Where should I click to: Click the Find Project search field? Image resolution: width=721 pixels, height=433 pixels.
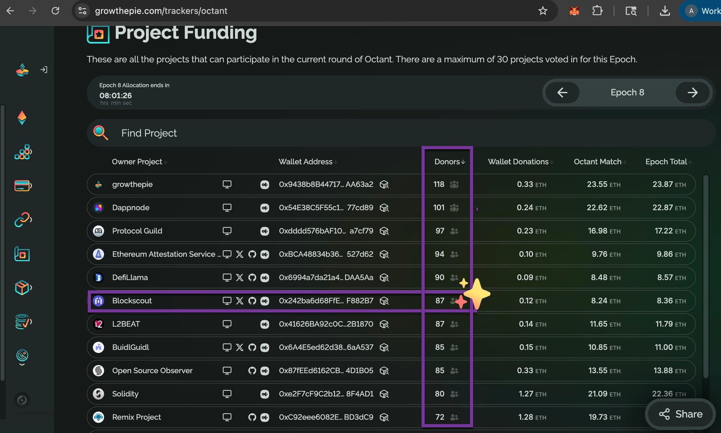tap(252, 133)
